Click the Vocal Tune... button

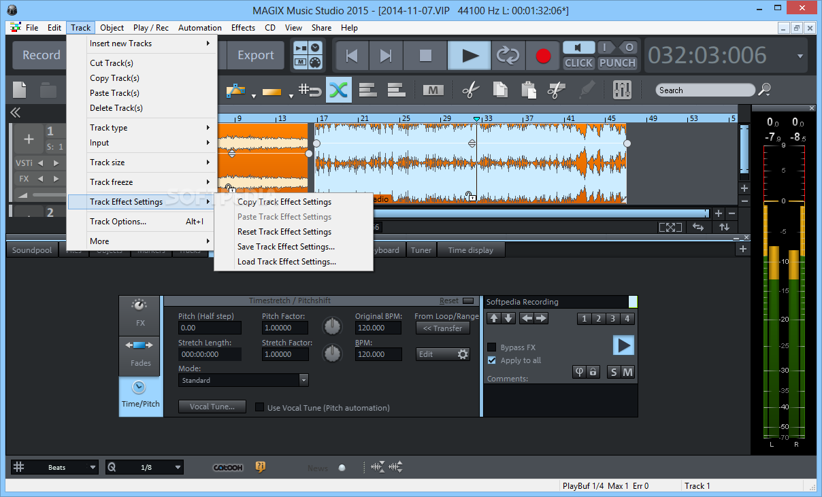212,407
